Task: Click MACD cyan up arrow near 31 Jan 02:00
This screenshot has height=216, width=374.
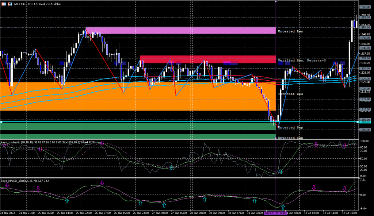Action: pyautogui.click(x=255, y=201)
